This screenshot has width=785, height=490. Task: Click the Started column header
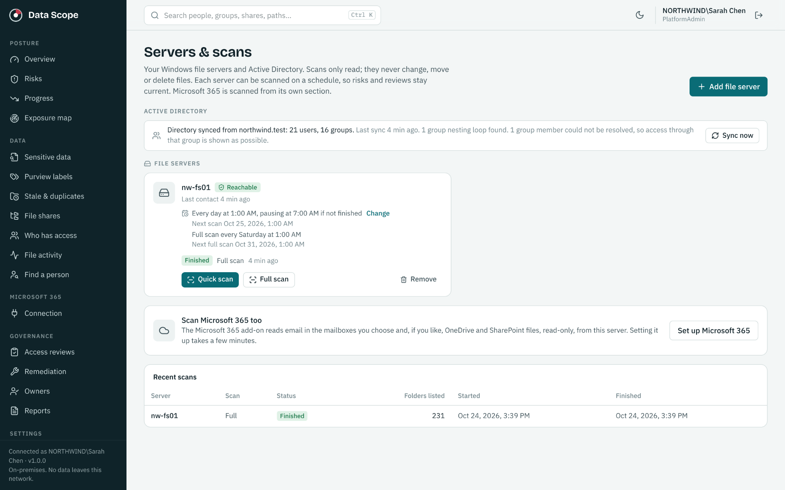coord(469,396)
